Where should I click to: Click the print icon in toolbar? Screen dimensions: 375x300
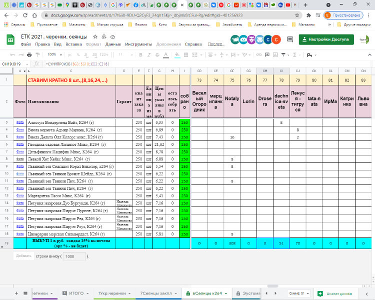[30, 54]
